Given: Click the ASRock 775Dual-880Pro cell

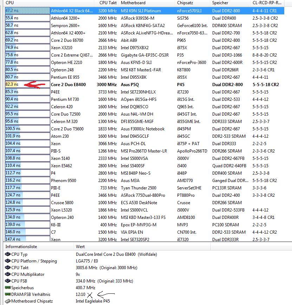Looking at the screenshot, I should (143, 195).
